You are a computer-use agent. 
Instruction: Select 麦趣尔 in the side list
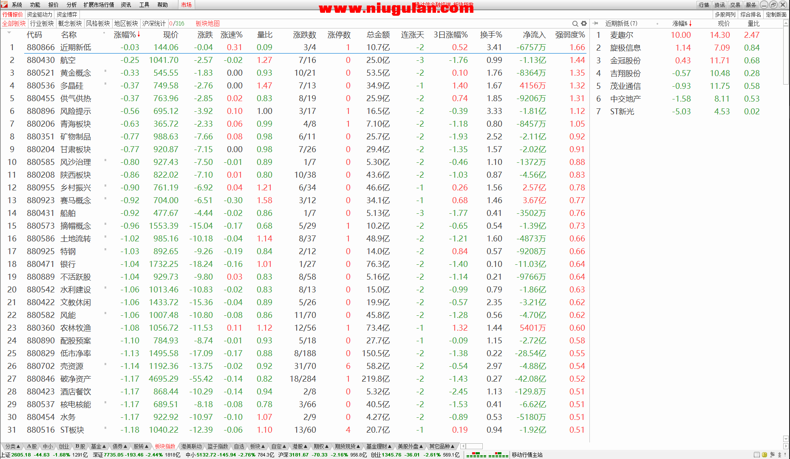pos(622,35)
